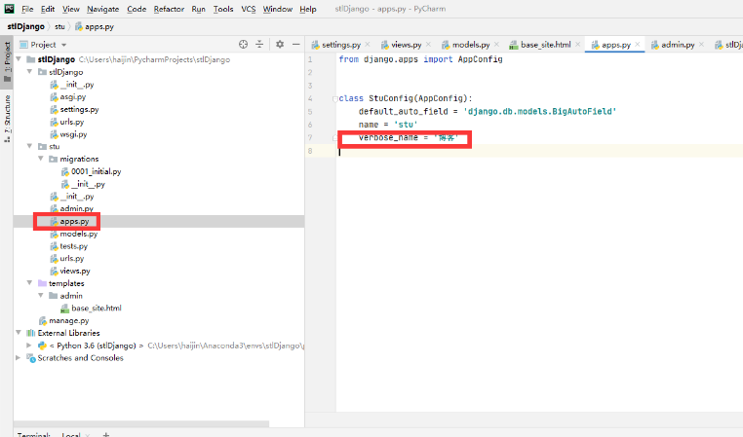Collapse the migrations folder
Viewport: 743px width, 437px height.
pos(41,159)
